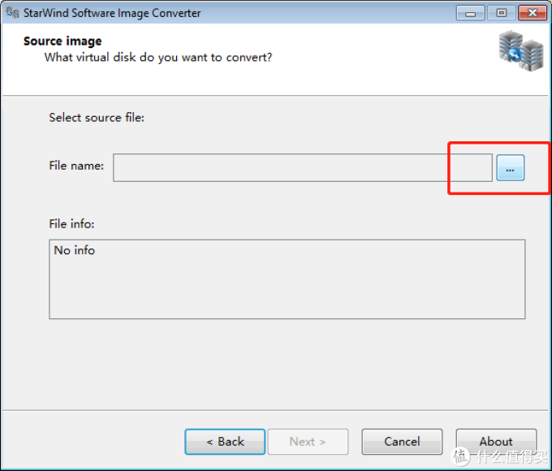Go back with the '< Back' button
Image resolution: width=552 pixels, height=471 pixels.
(225, 442)
